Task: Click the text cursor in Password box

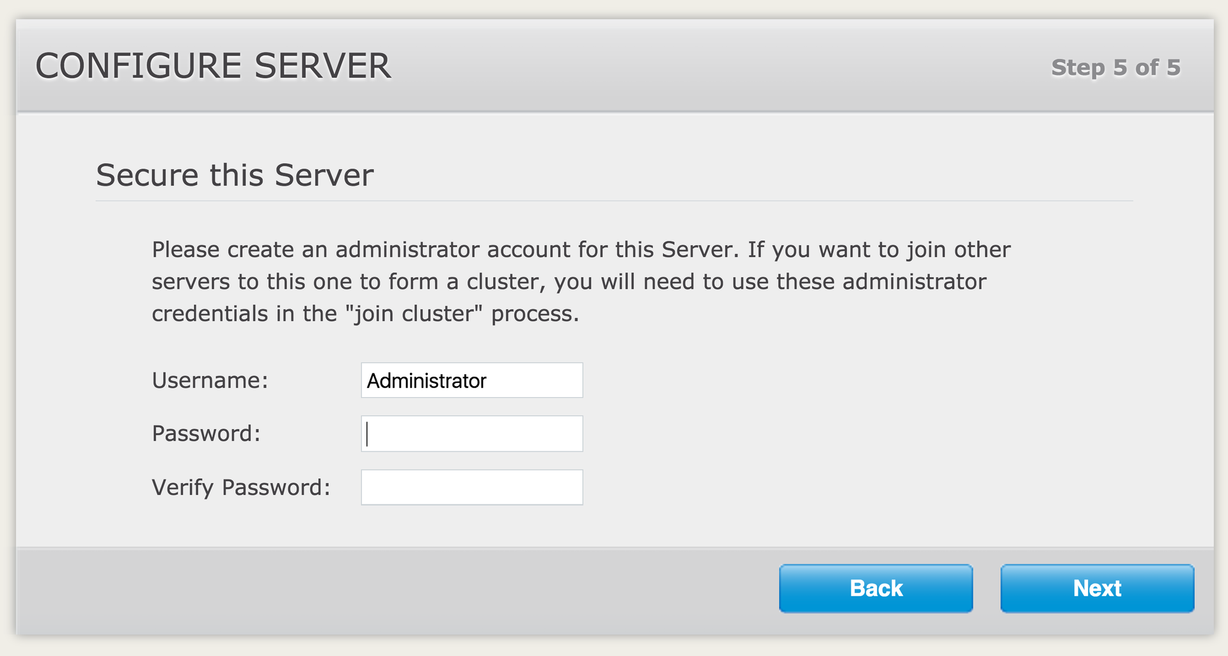Action: click(x=367, y=434)
